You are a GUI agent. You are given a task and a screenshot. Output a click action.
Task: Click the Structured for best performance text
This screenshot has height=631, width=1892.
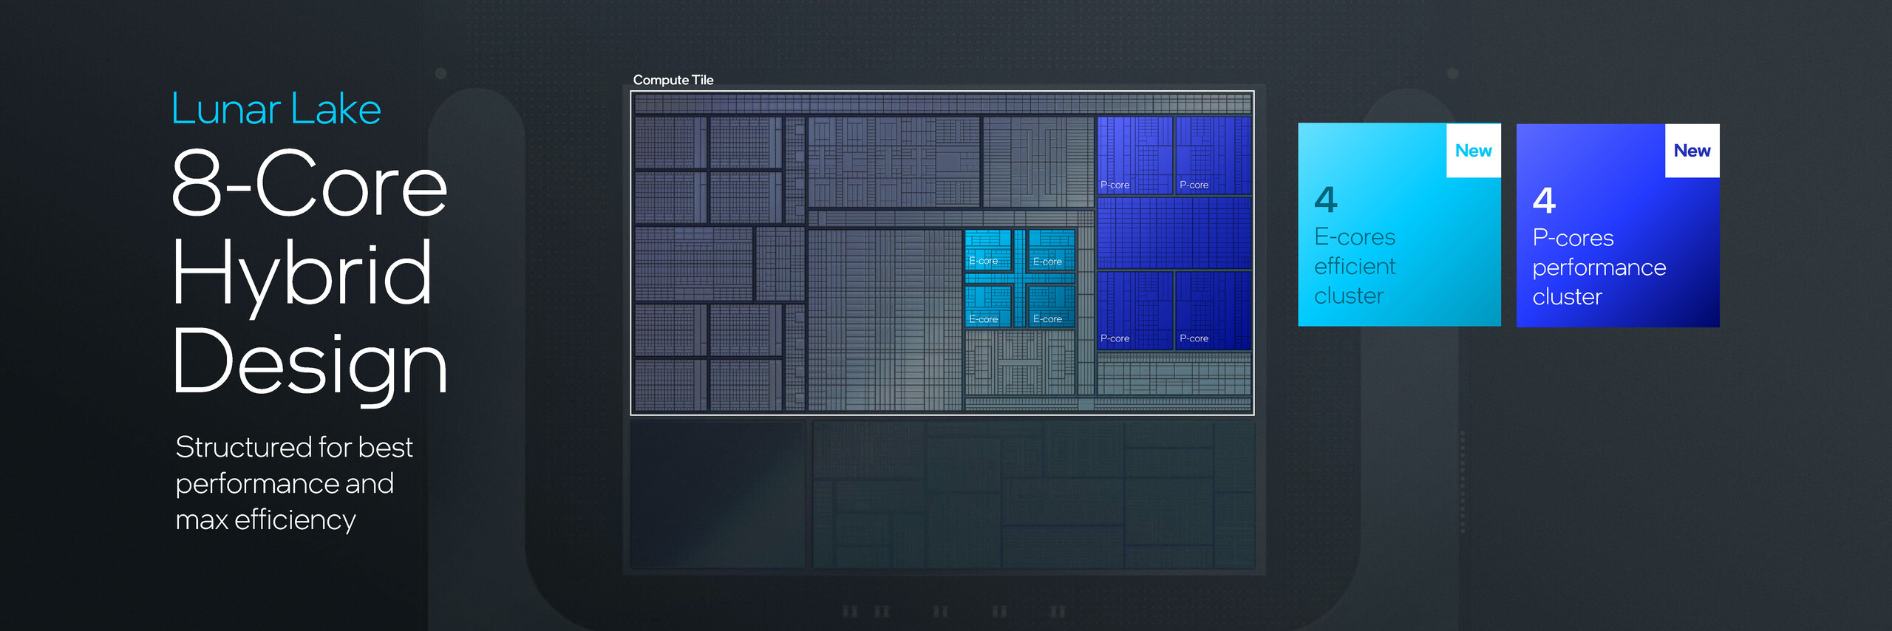click(294, 483)
